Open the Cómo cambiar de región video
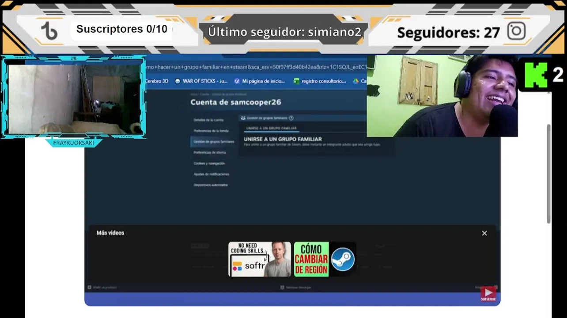This screenshot has height=318, width=567. 325,259
